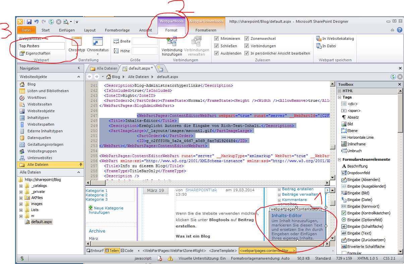
Task: Click the Refresh icon in quick access toolbar
Action: click(51, 22)
